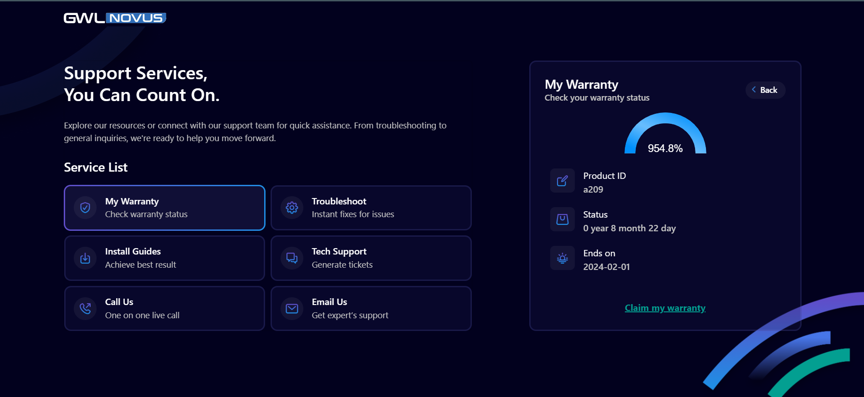Click the GWL Novus logo
Image resolution: width=864 pixels, height=397 pixels.
click(115, 18)
